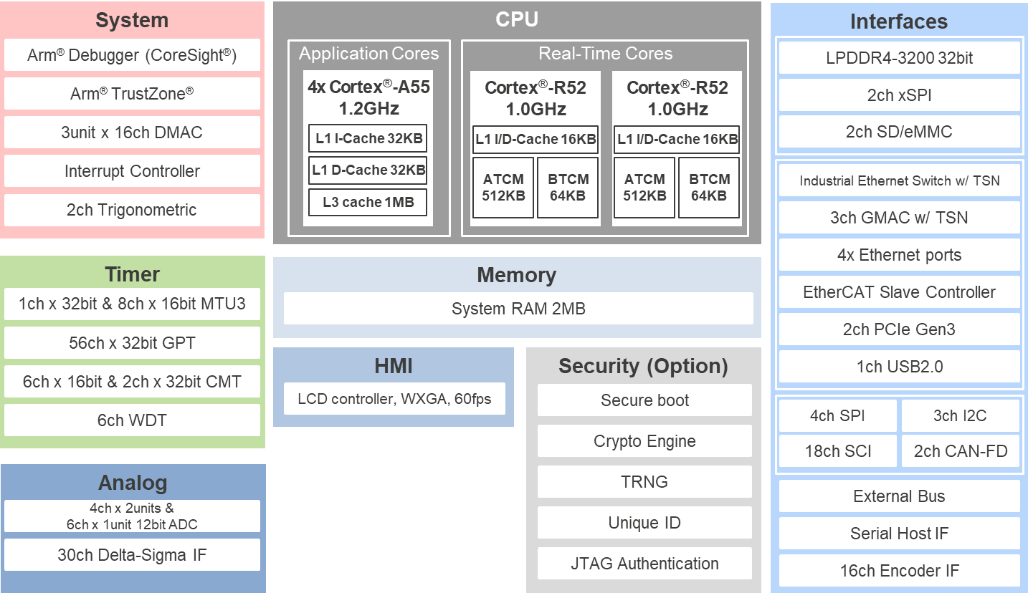
Task: Click the 2ch PCIe Gen3 block
Action: pos(899,329)
